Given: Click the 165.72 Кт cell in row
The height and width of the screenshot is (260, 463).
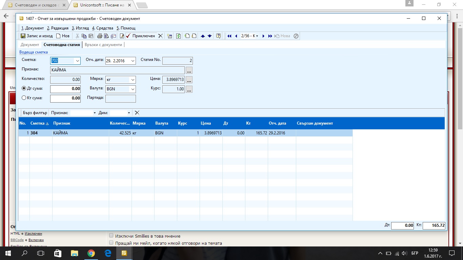Looking at the screenshot, I should (257, 133).
